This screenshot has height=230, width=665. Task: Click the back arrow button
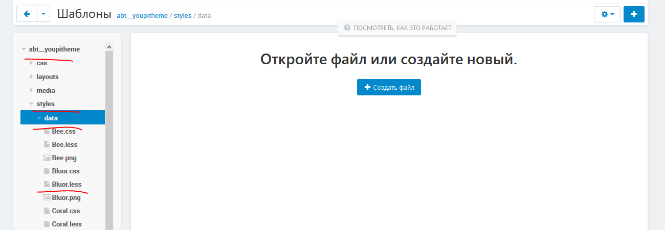tap(27, 14)
